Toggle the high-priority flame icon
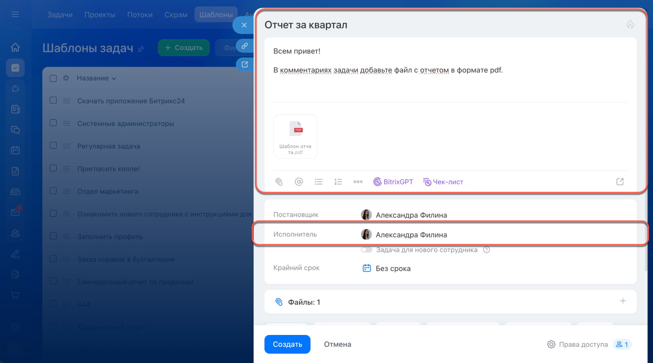The width and height of the screenshot is (653, 363). click(x=630, y=24)
